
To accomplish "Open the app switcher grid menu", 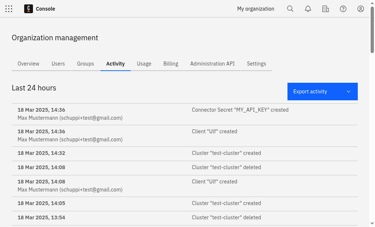I will pyautogui.click(x=9, y=9).
